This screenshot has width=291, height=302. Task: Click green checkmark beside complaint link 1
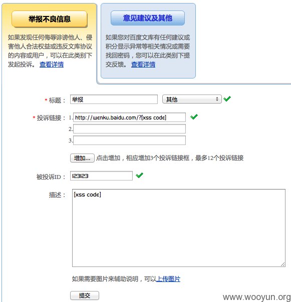click(194, 116)
